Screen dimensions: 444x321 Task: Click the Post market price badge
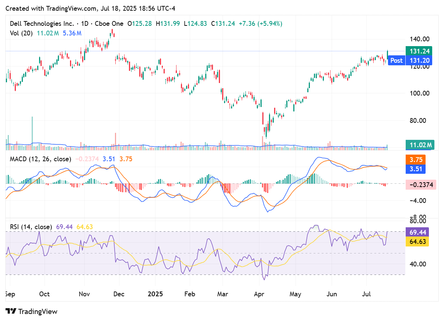[x=396, y=61]
